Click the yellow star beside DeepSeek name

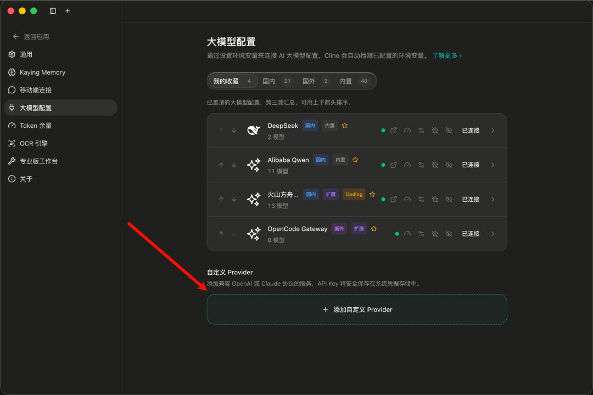coord(344,126)
